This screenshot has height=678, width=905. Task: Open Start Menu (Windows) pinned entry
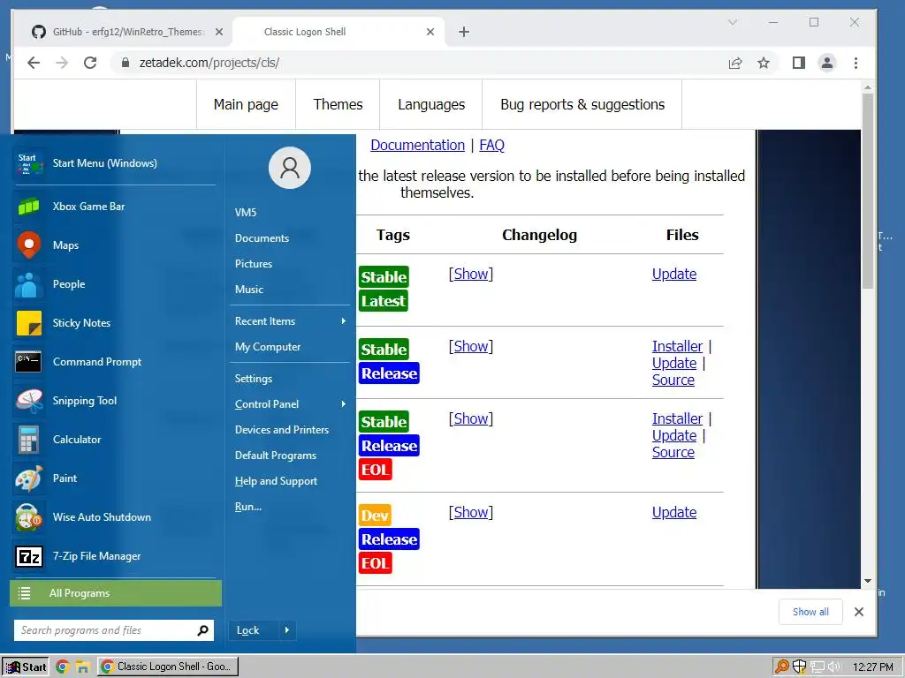(114, 163)
